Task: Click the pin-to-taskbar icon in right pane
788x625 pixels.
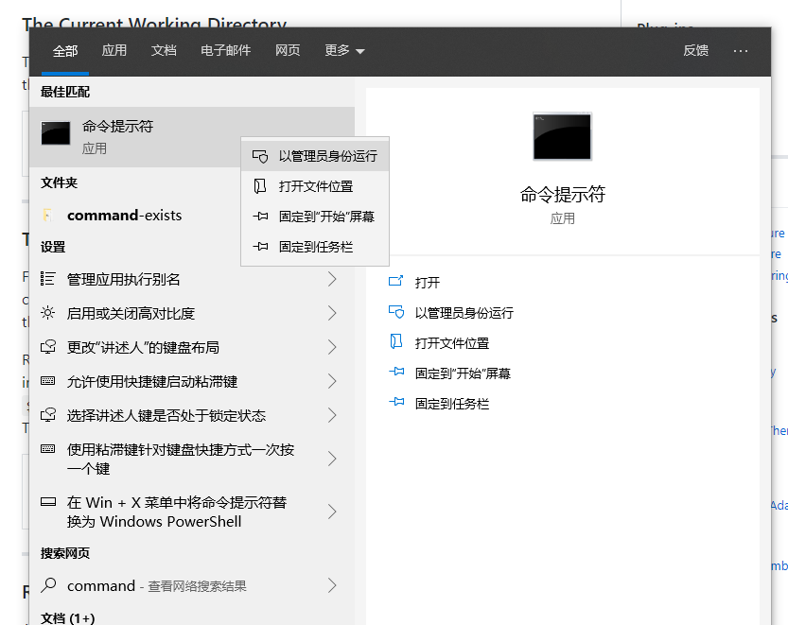Action: [396, 403]
